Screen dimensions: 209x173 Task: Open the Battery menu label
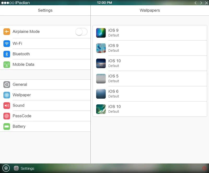click(19, 126)
